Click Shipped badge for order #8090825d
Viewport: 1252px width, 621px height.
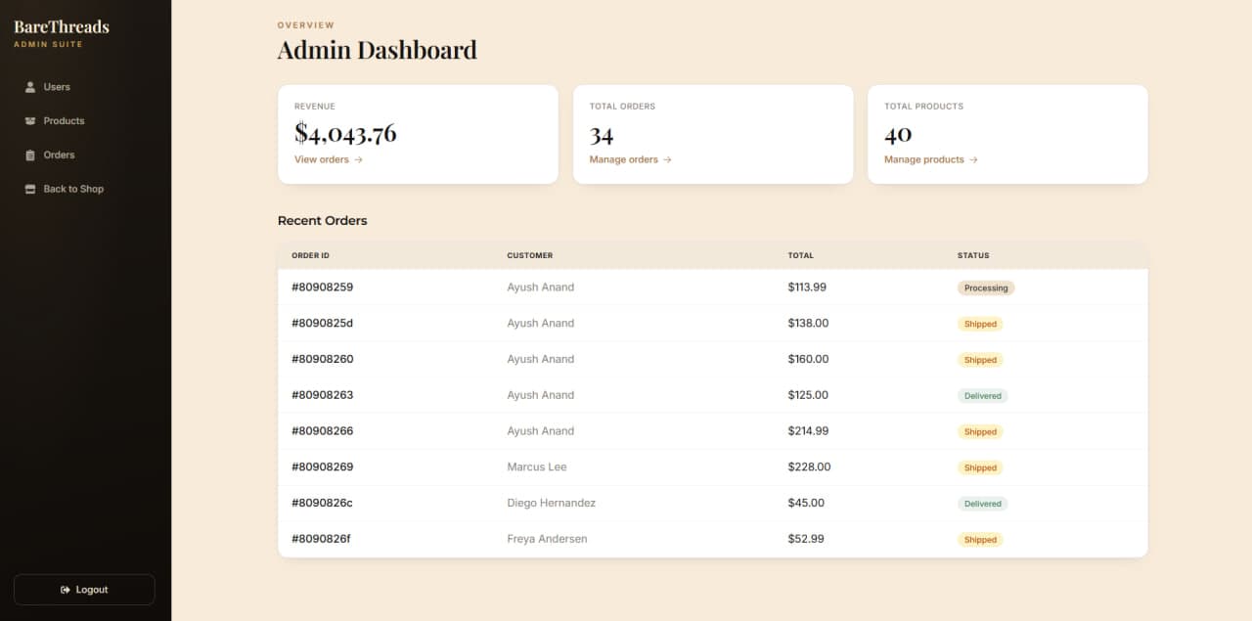pyautogui.click(x=980, y=324)
